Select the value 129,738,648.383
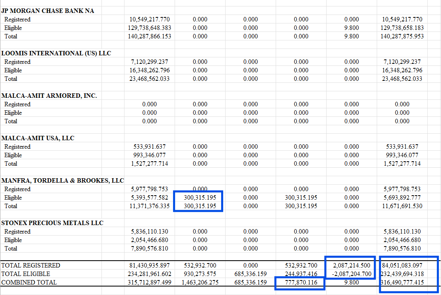441x295 pixels. 149,28
